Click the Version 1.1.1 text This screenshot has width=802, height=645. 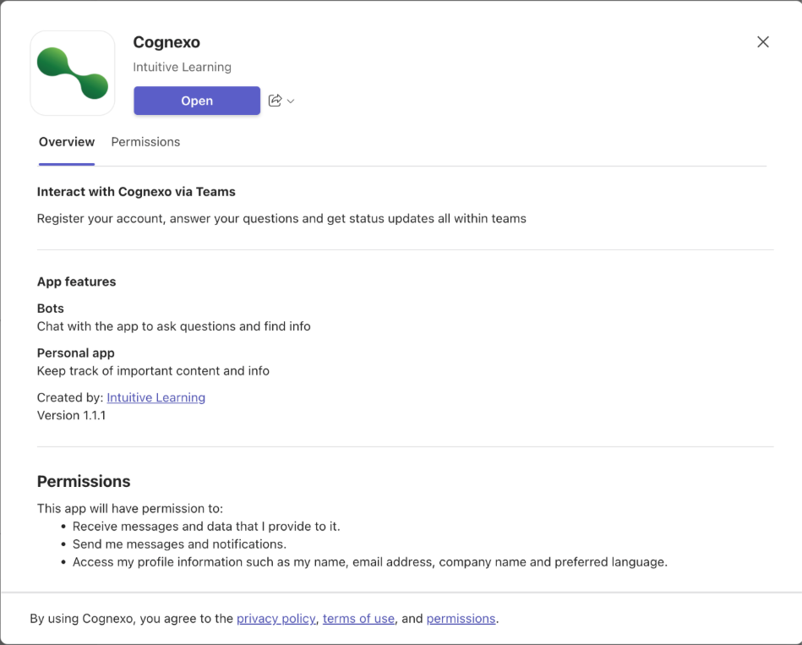(x=72, y=416)
